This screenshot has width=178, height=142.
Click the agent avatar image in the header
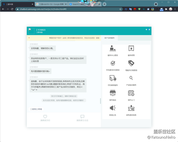tap(31, 31)
